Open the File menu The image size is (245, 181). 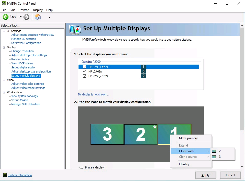(x=4, y=10)
